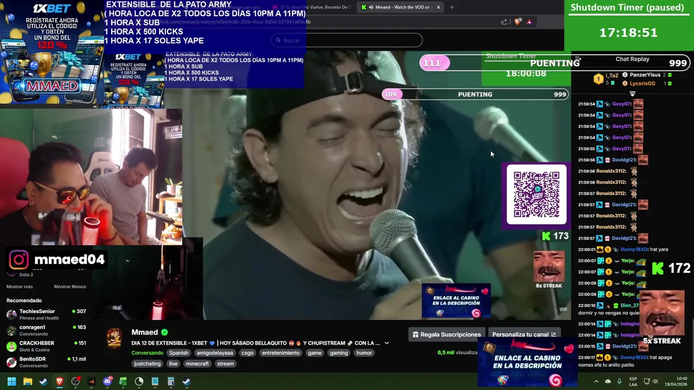Click the gaming tag

click(339, 353)
